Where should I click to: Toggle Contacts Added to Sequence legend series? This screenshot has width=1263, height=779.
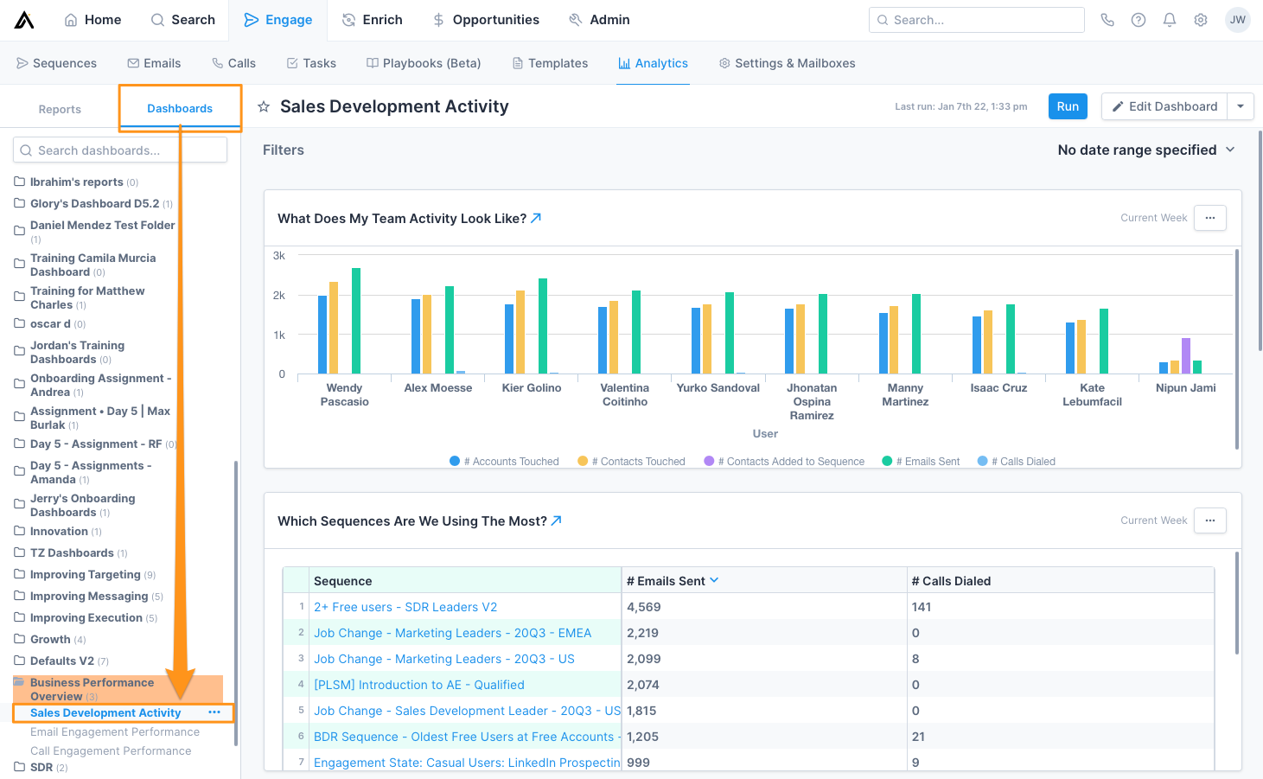click(784, 461)
